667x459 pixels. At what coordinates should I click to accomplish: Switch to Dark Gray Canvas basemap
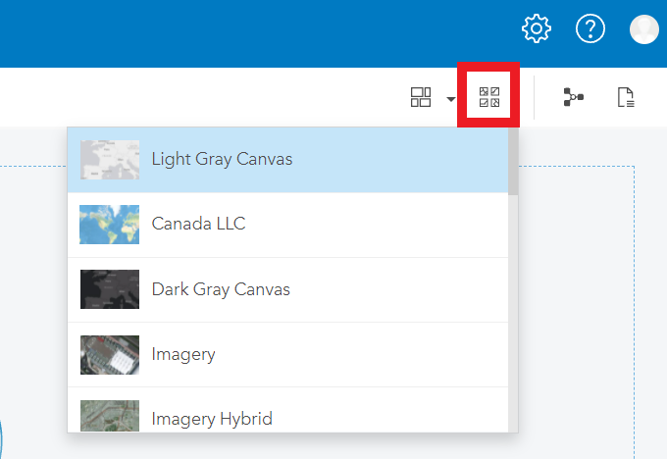(x=221, y=289)
